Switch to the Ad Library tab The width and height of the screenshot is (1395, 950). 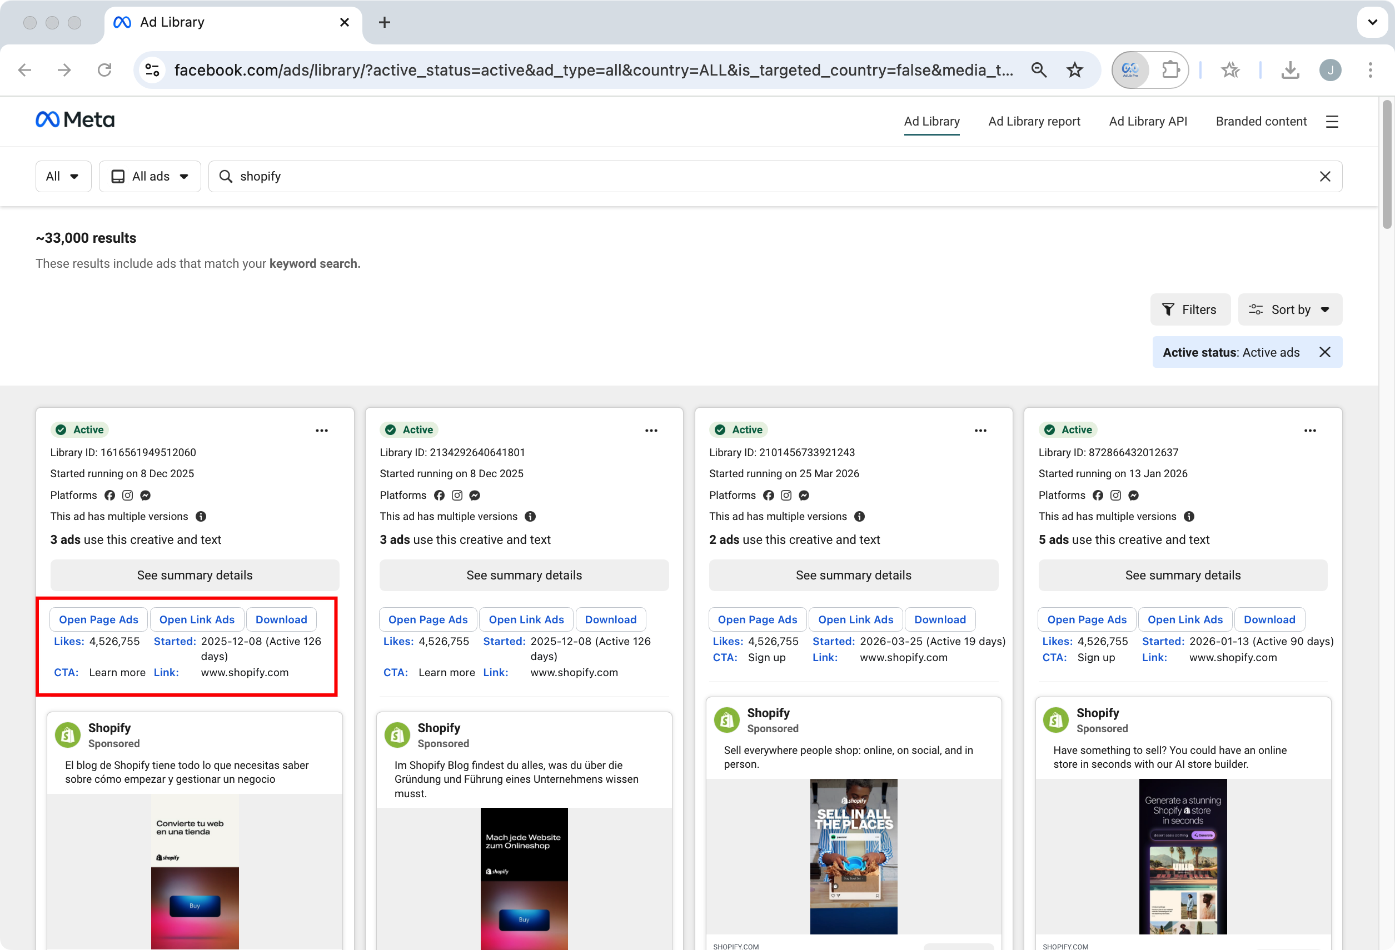click(931, 121)
